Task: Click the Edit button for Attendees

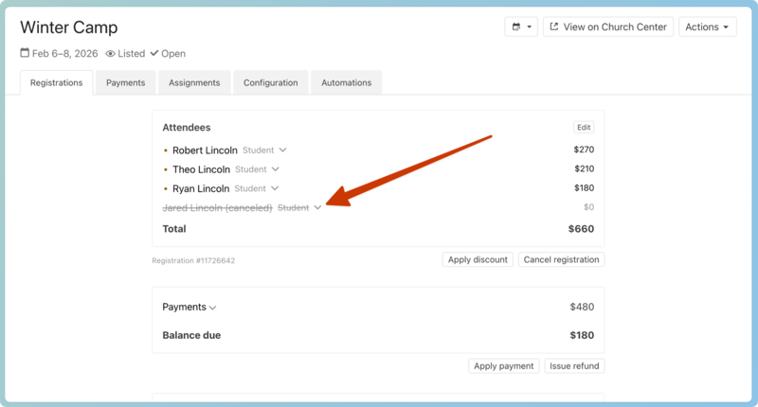Action: coord(584,128)
